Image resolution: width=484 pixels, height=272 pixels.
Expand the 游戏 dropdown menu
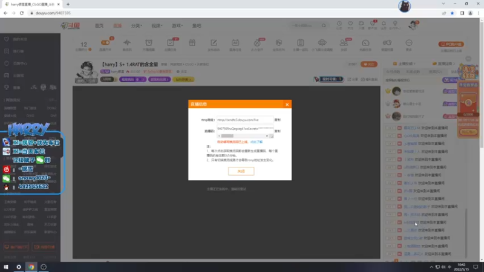click(177, 25)
